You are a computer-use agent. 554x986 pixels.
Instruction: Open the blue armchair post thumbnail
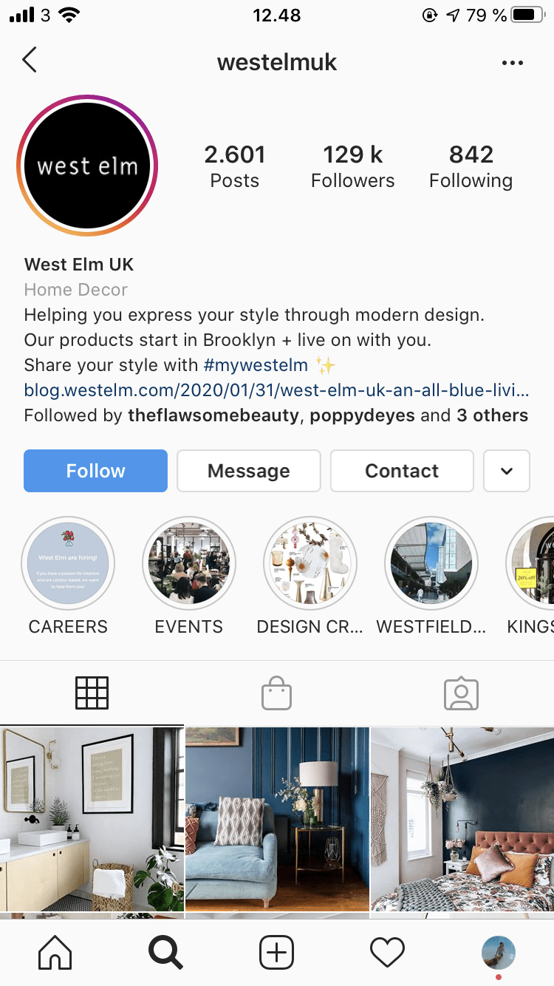pos(277,819)
